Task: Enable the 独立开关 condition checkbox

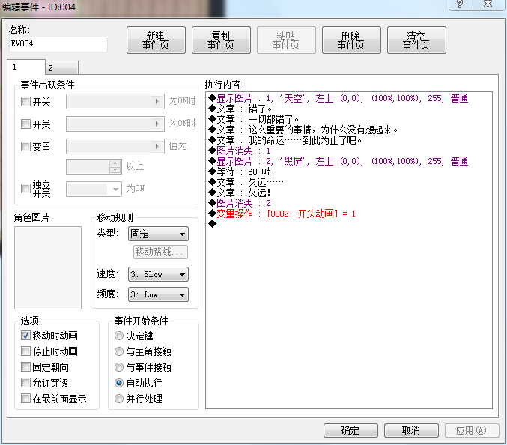Action: point(25,188)
